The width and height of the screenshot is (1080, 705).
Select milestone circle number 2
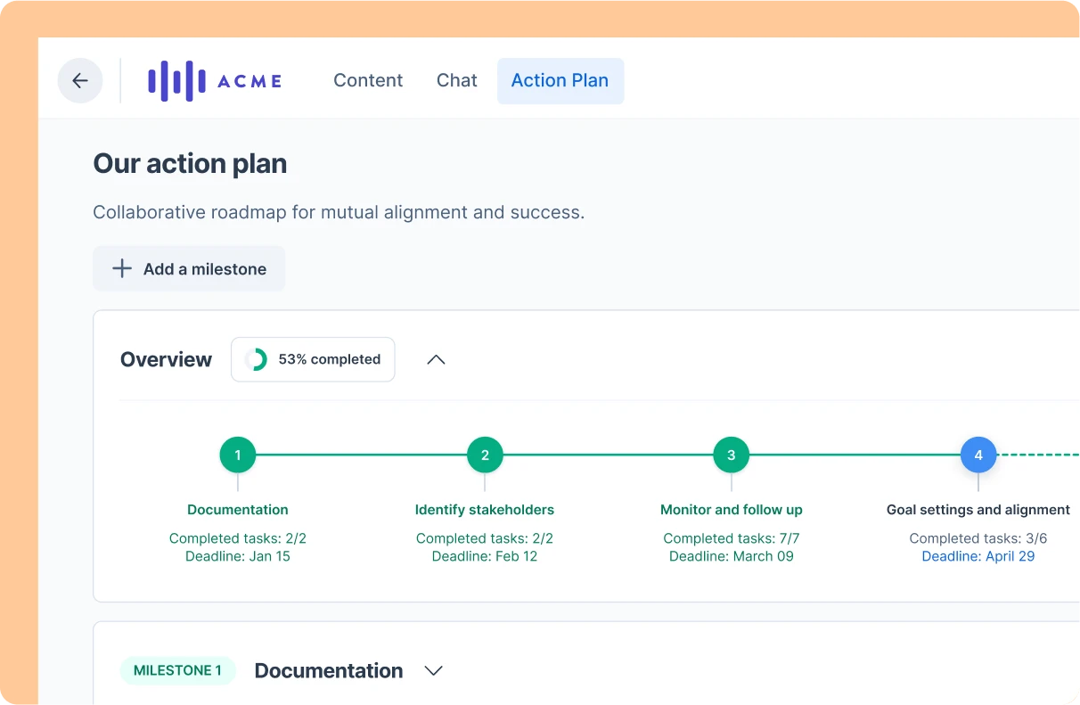[x=485, y=455]
